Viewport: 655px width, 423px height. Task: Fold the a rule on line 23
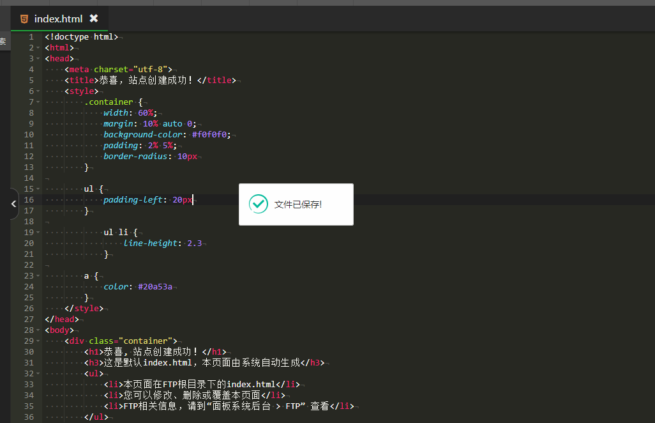[x=38, y=276]
